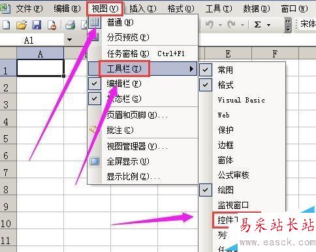Select row 10 header

8,221
